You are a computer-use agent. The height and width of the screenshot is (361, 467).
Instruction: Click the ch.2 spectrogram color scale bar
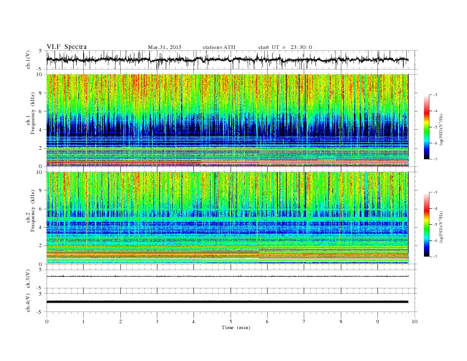(426, 225)
